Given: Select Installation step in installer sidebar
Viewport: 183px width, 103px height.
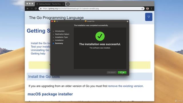Looking at the screenshot, I should pyautogui.click(x=59, y=40).
